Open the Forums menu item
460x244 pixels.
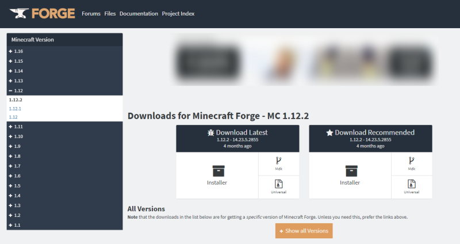pos(91,13)
